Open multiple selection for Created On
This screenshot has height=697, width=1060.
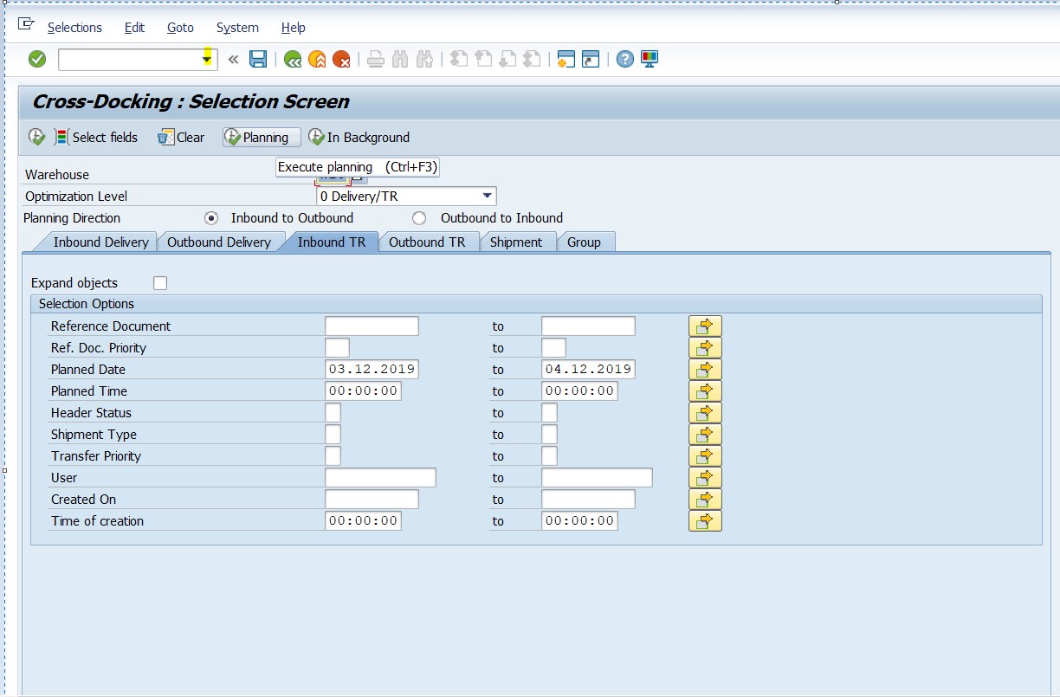705,500
